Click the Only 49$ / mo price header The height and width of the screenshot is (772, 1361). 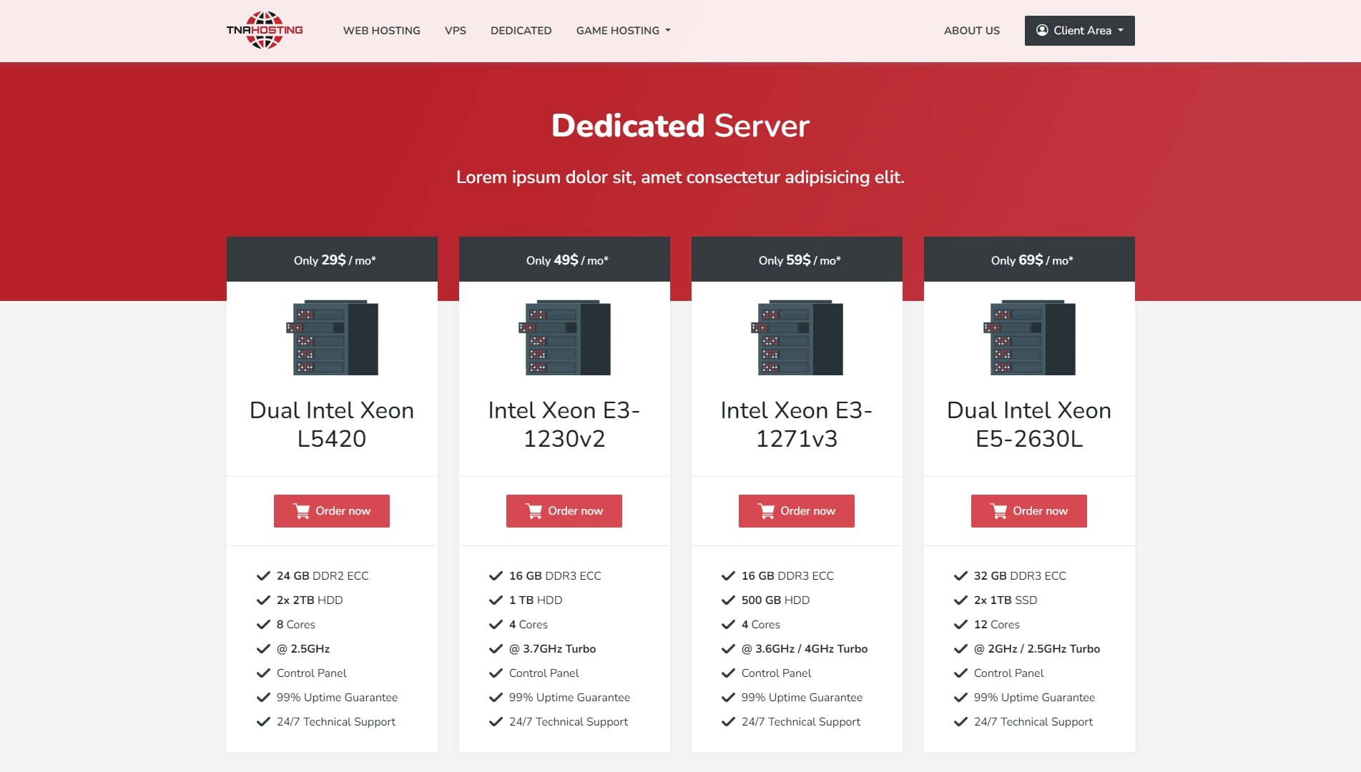point(566,260)
